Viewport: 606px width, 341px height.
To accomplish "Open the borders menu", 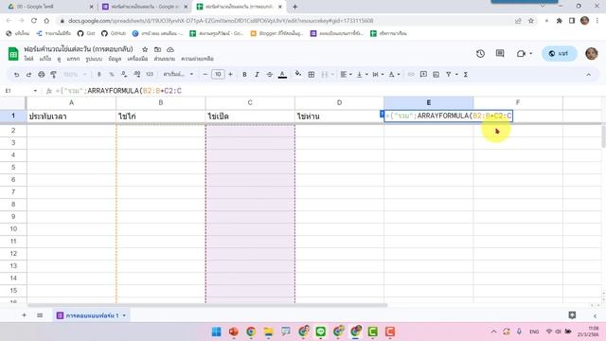I will [x=312, y=74].
